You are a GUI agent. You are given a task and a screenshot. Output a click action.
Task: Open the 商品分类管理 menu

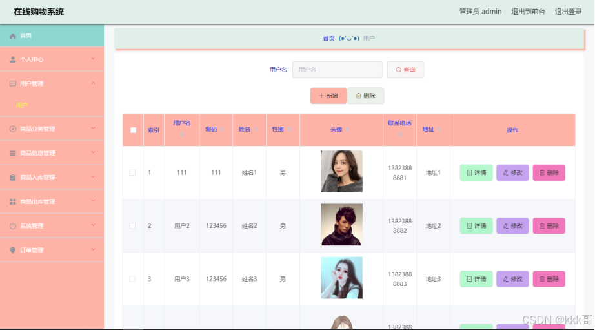(52, 129)
